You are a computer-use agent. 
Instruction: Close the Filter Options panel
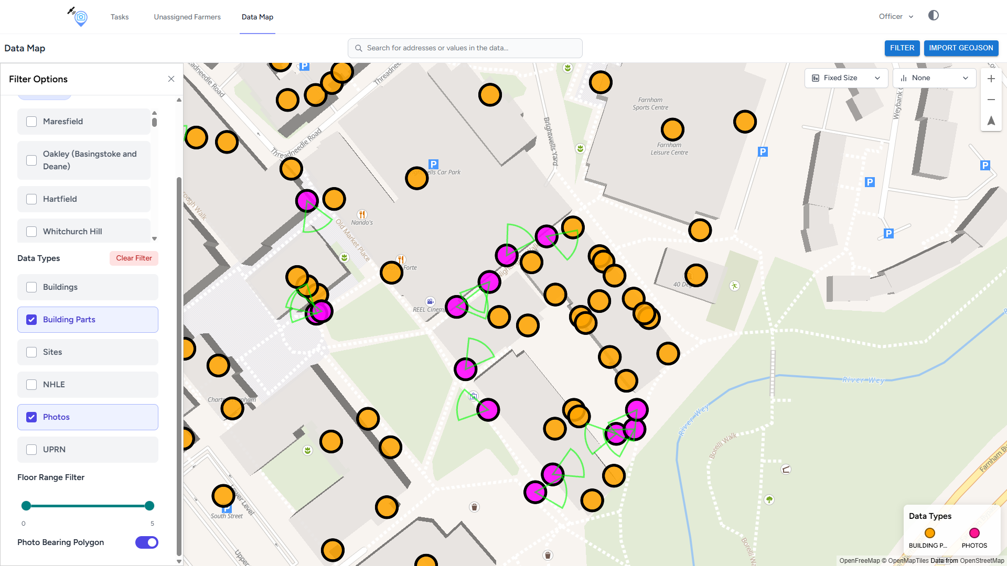pos(171,79)
